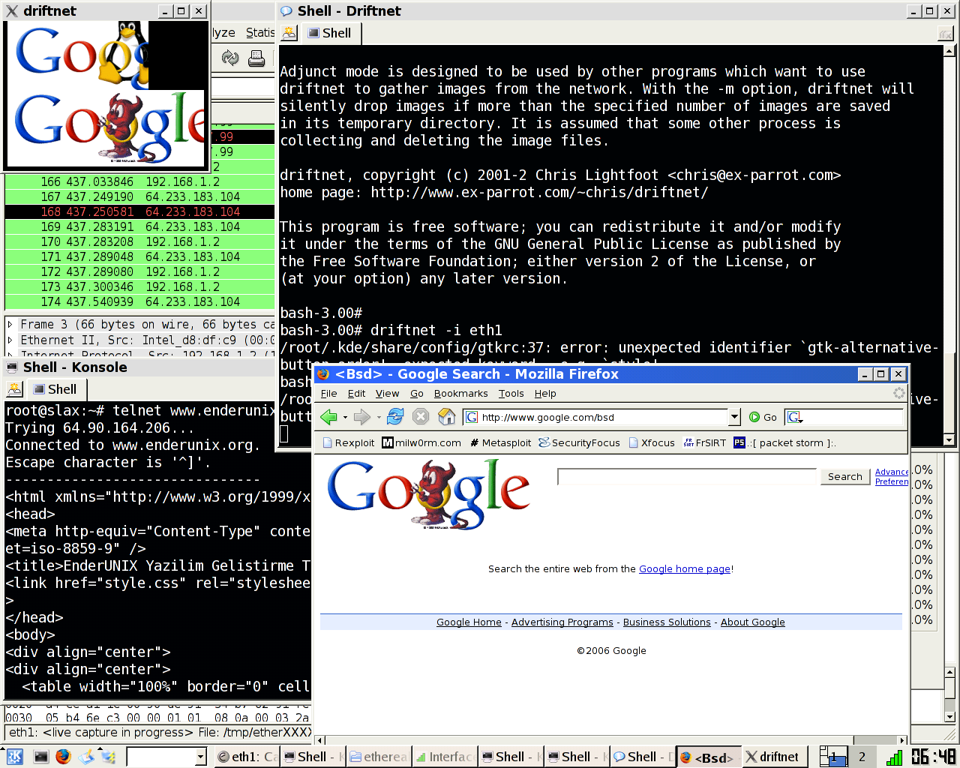Image resolution: width=960 pixels, height=768 pixels.
Task: Click the print icon in Ethereal toolbar
Action: [x=256, y=58]
